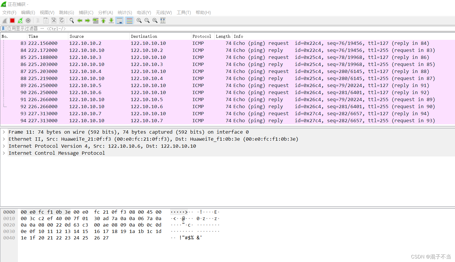Screen dimensions: 455x262
Task: Toggle packet list colorization
Action: coord(129,21)
